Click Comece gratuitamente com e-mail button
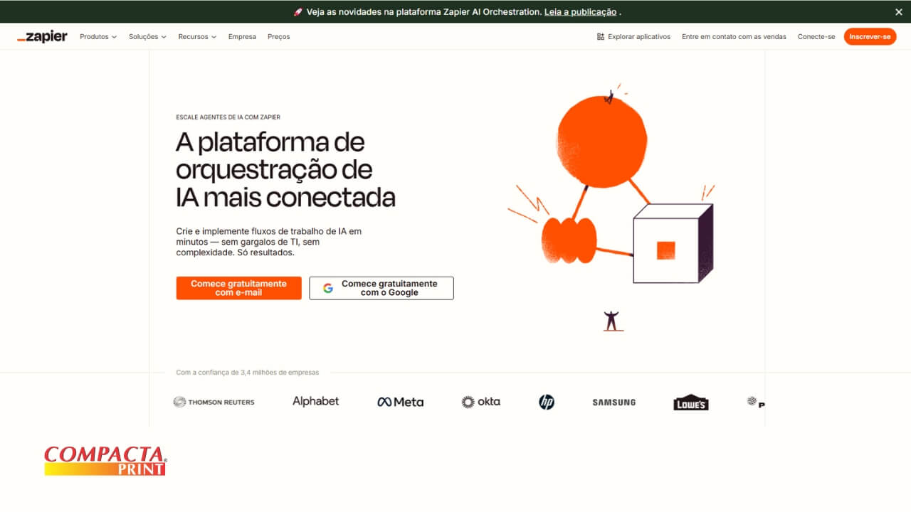The height and width of the screenshot is (512, 911). 238,288
